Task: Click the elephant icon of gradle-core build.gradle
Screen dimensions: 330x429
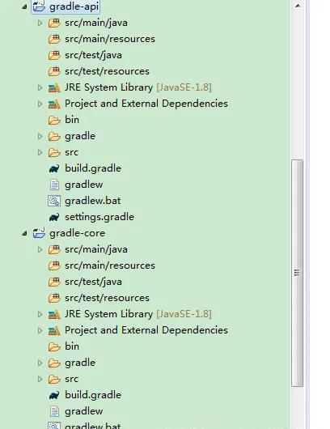Action: (x=54, y=395)
